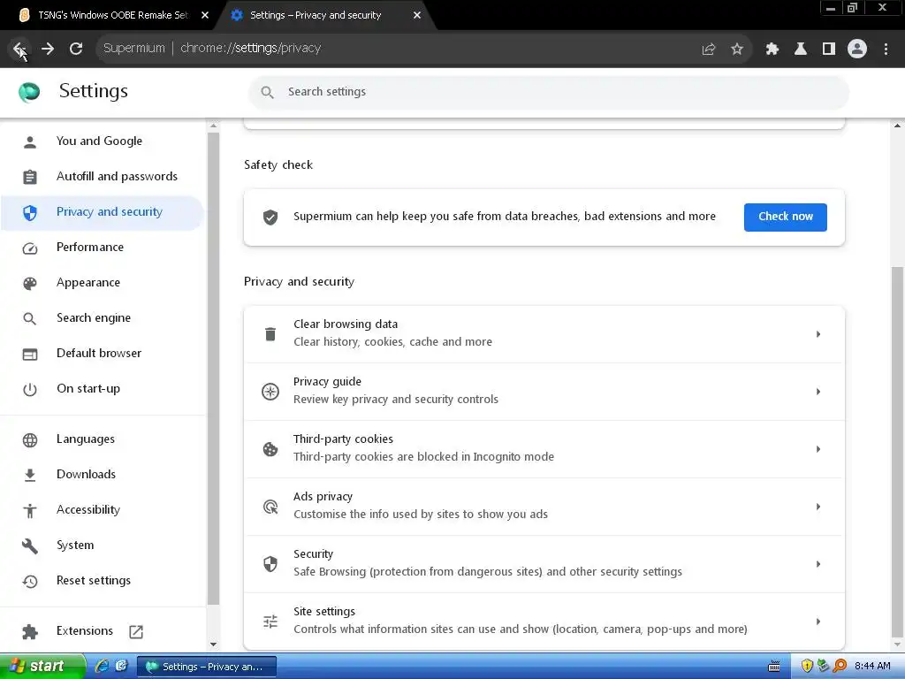905x679 pixels.
Task: Click the second quick launch browser icon
Action: 121,667
